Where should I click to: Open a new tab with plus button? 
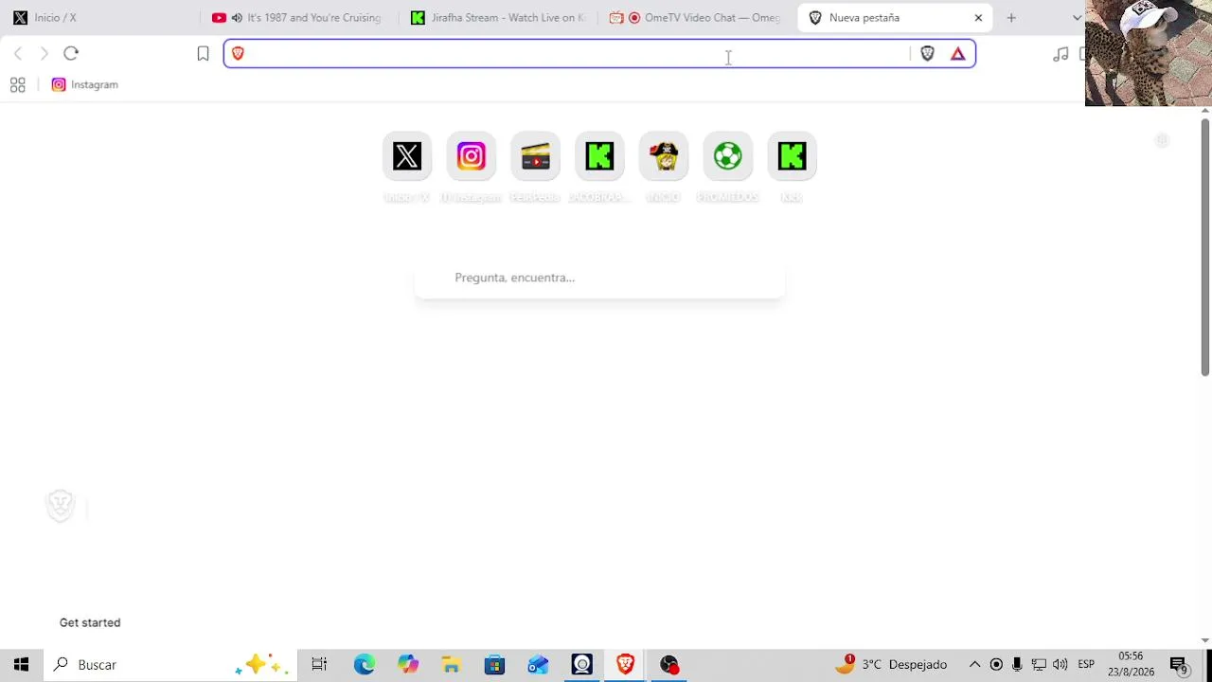point(1011,18)
